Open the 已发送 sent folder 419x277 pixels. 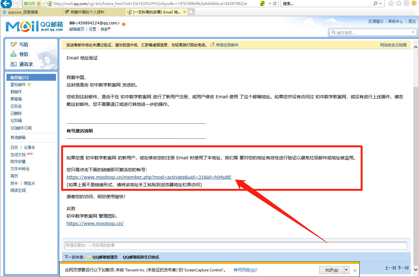coord(16,106)
